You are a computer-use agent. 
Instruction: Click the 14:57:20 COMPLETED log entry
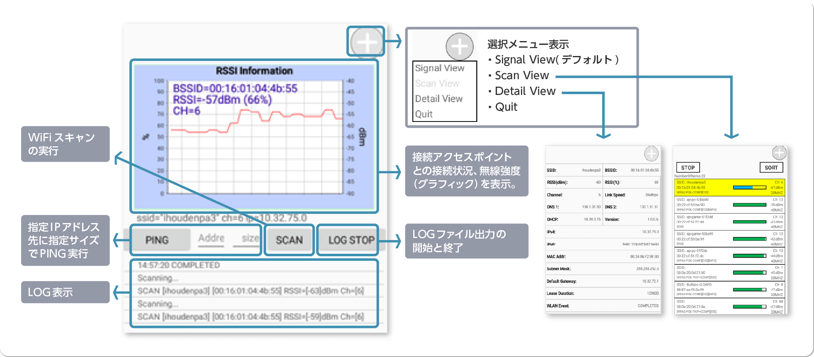click(x=179, y=265)
